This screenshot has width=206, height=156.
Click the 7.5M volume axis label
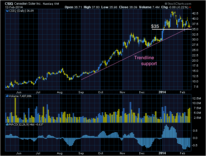tap(197, 108)
